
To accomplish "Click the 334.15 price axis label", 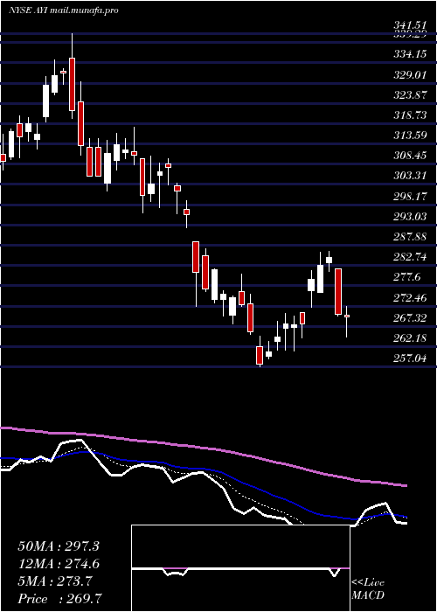I will point(409,54).
